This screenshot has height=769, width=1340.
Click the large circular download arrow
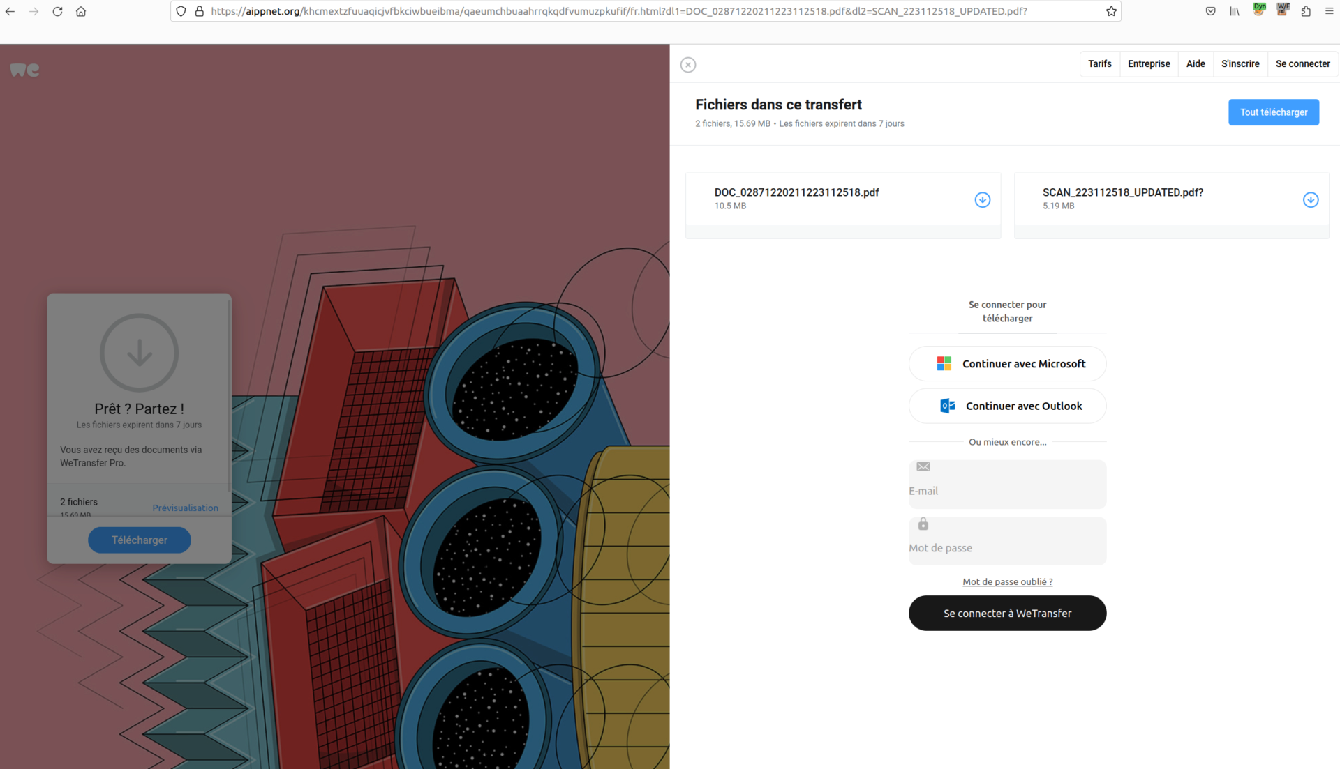click(140, 353)
